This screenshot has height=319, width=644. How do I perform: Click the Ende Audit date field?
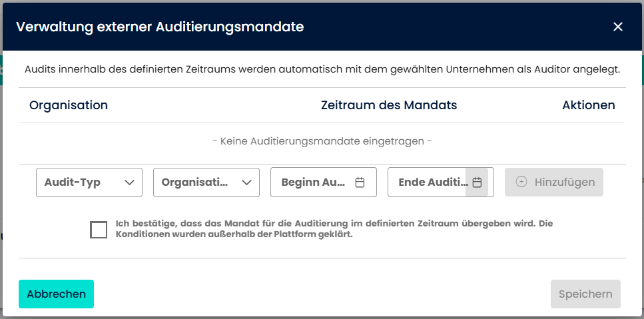[430, 182]
